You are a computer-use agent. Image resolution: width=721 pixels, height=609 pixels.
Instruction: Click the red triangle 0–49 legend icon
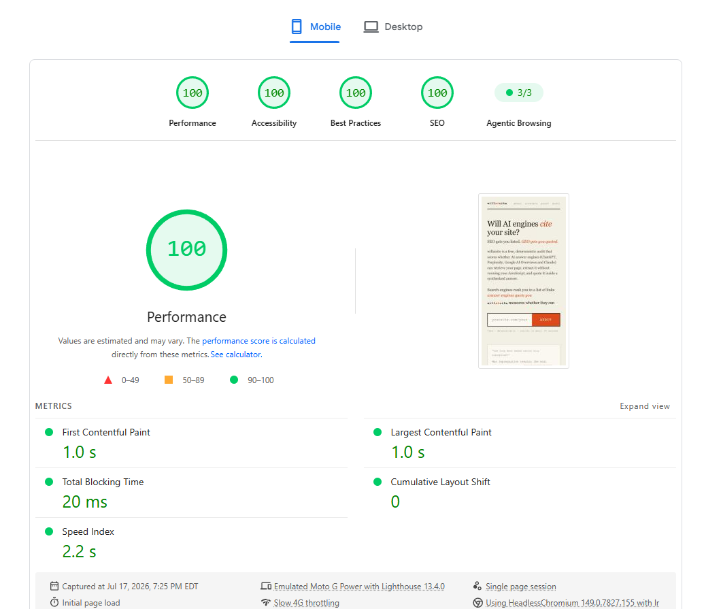108,380
